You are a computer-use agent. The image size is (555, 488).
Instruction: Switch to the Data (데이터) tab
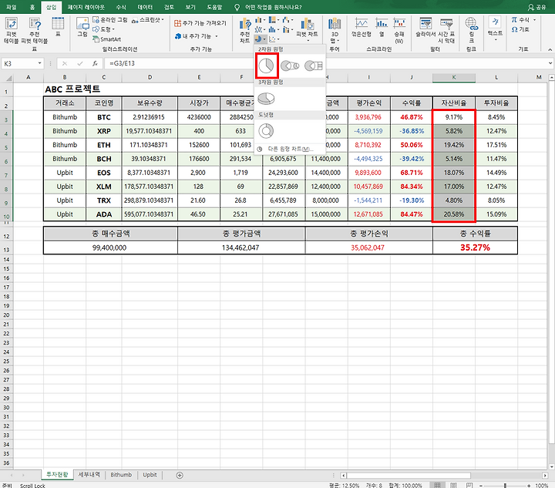point(145,7)
